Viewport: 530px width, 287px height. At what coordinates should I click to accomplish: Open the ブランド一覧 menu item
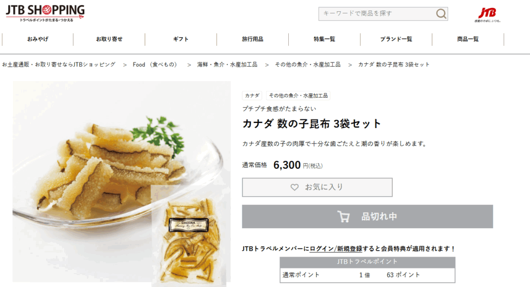396,39
